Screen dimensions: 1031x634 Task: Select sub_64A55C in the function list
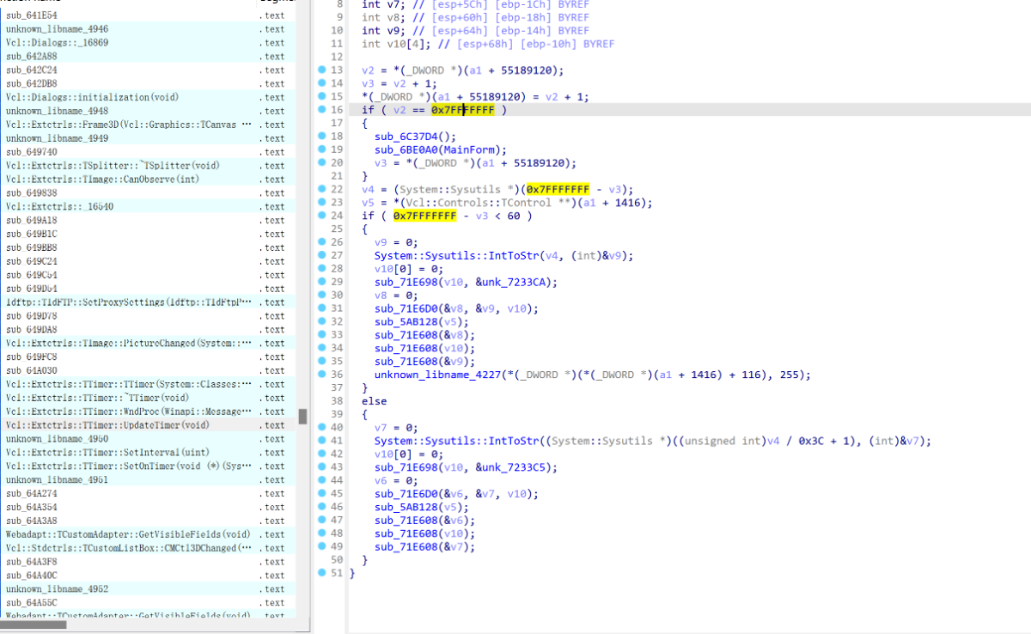pos(148,603)
